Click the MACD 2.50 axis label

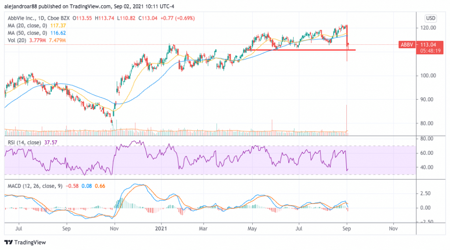tap(425, 193)
